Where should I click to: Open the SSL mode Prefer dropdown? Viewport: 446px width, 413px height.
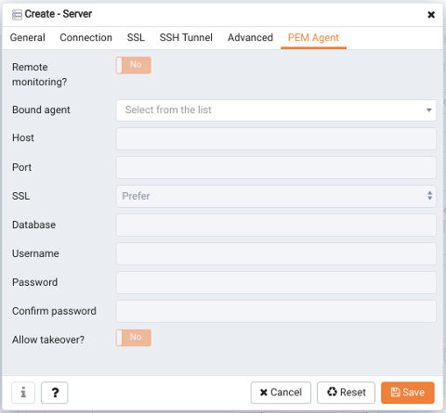pos(276,196)
